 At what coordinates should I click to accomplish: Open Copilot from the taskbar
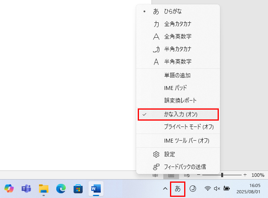point(9,189)
